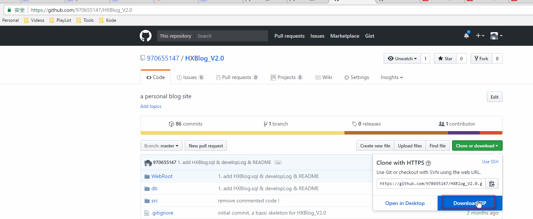The width and height of the screenshot is (533, 219).
Task: Switch to the Issues tab
Action: tap(190, 77)
